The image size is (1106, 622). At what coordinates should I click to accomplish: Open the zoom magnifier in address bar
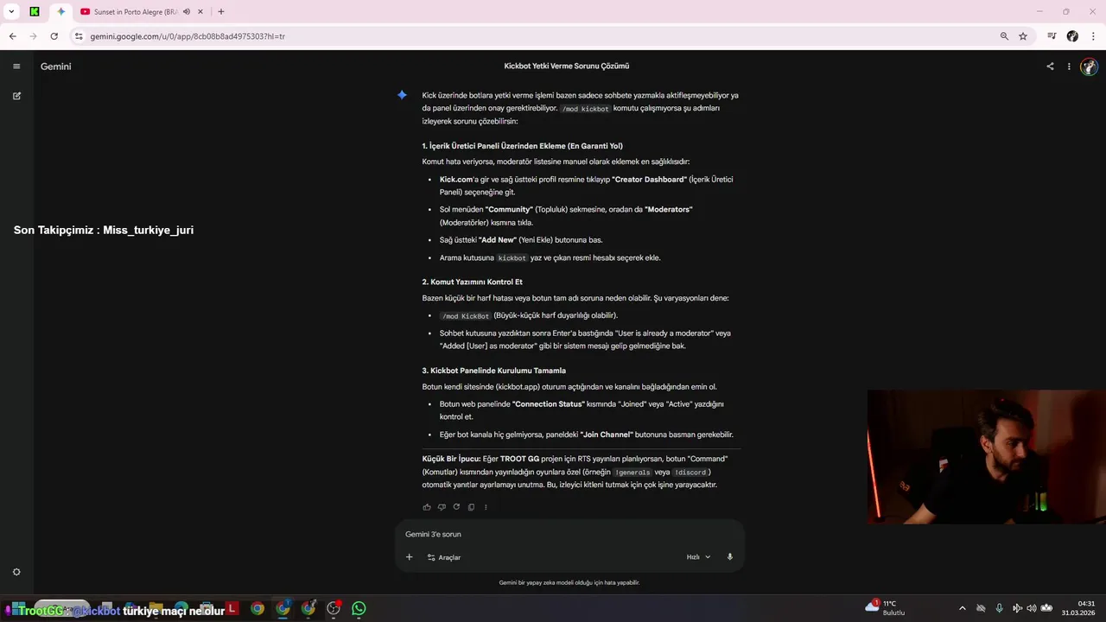tap(1004, 36)
